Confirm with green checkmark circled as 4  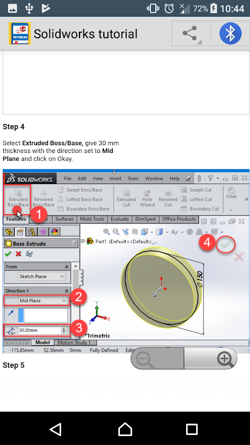click(x=226, y=244)
